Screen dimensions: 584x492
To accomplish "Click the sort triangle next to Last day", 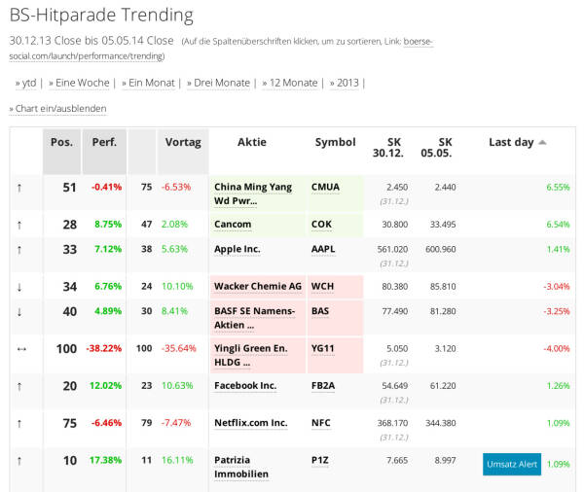I will pos(542,142).
